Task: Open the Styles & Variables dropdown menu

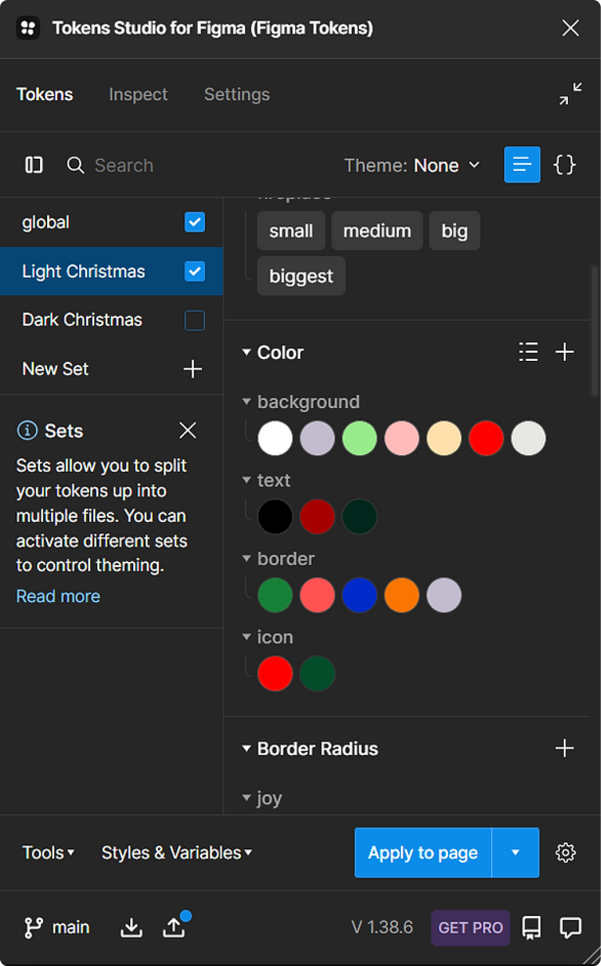Action: (176, 853)
